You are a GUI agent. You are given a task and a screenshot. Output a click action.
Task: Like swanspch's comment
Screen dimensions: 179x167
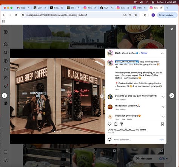[163, 117]
